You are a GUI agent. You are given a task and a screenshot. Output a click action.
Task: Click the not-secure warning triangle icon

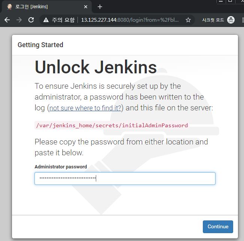(x=46, y=20)
